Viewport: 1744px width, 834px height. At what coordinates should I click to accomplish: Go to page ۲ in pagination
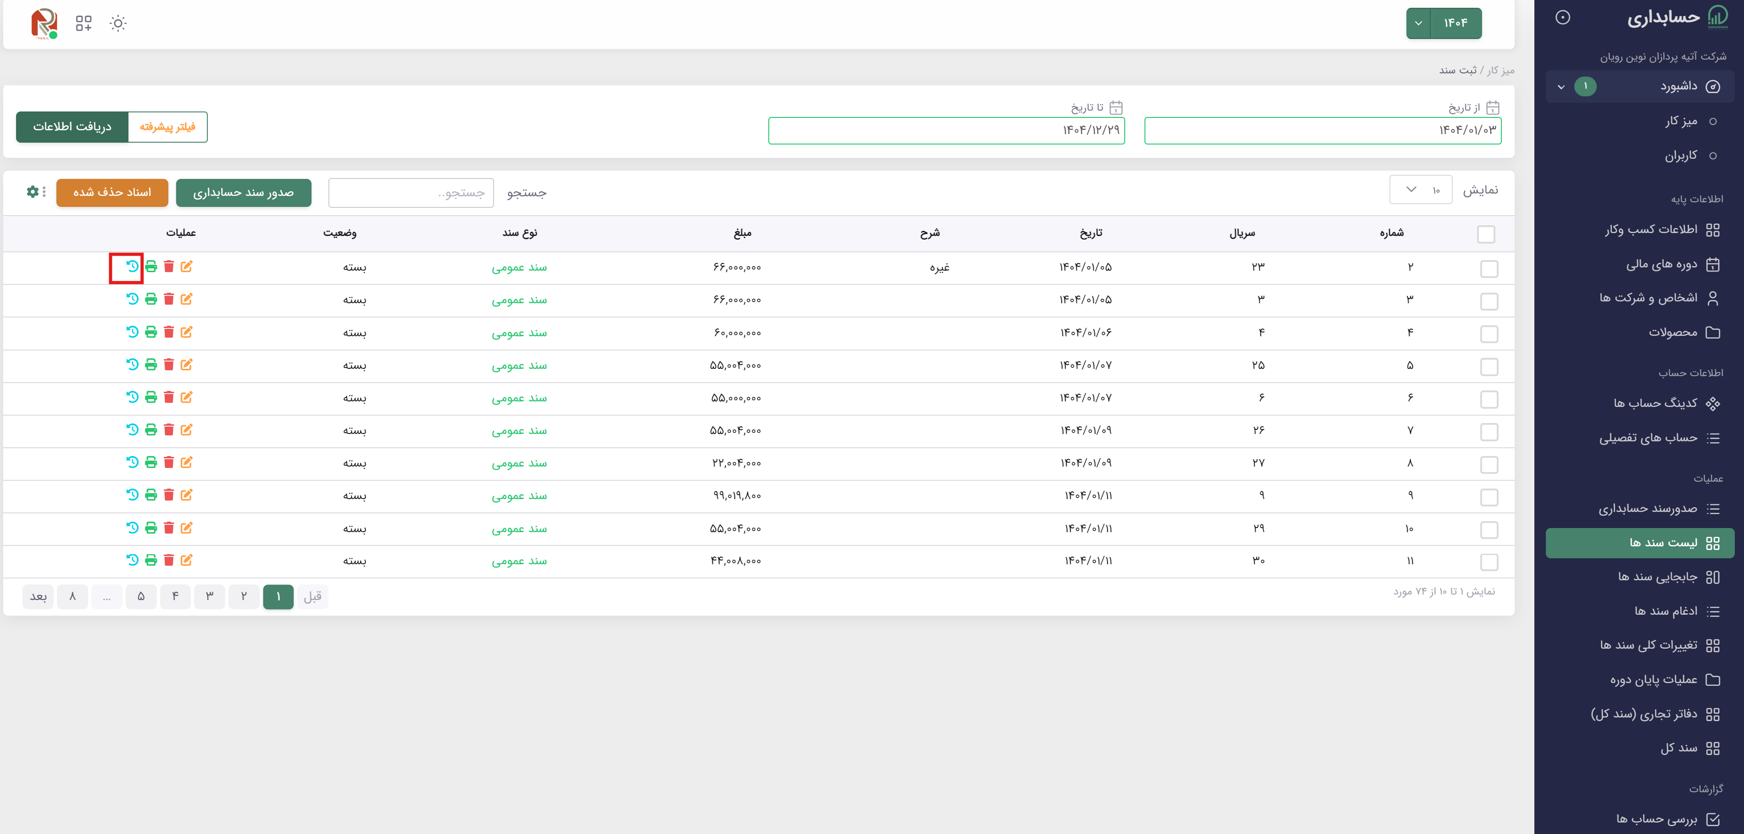click(x=244, y=596)
